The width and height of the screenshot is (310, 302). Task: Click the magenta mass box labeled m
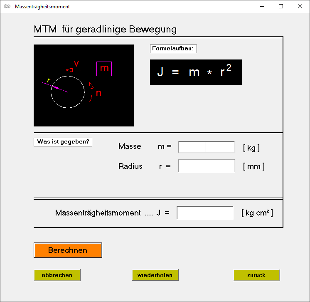point(104,68)
